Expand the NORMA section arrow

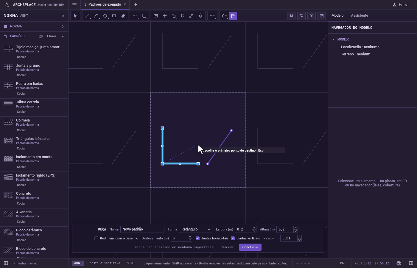63,27
